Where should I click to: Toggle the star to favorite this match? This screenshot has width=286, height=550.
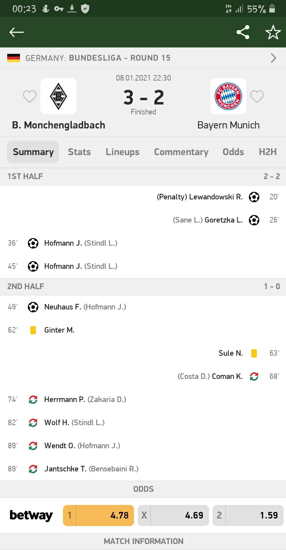(273, 32)
